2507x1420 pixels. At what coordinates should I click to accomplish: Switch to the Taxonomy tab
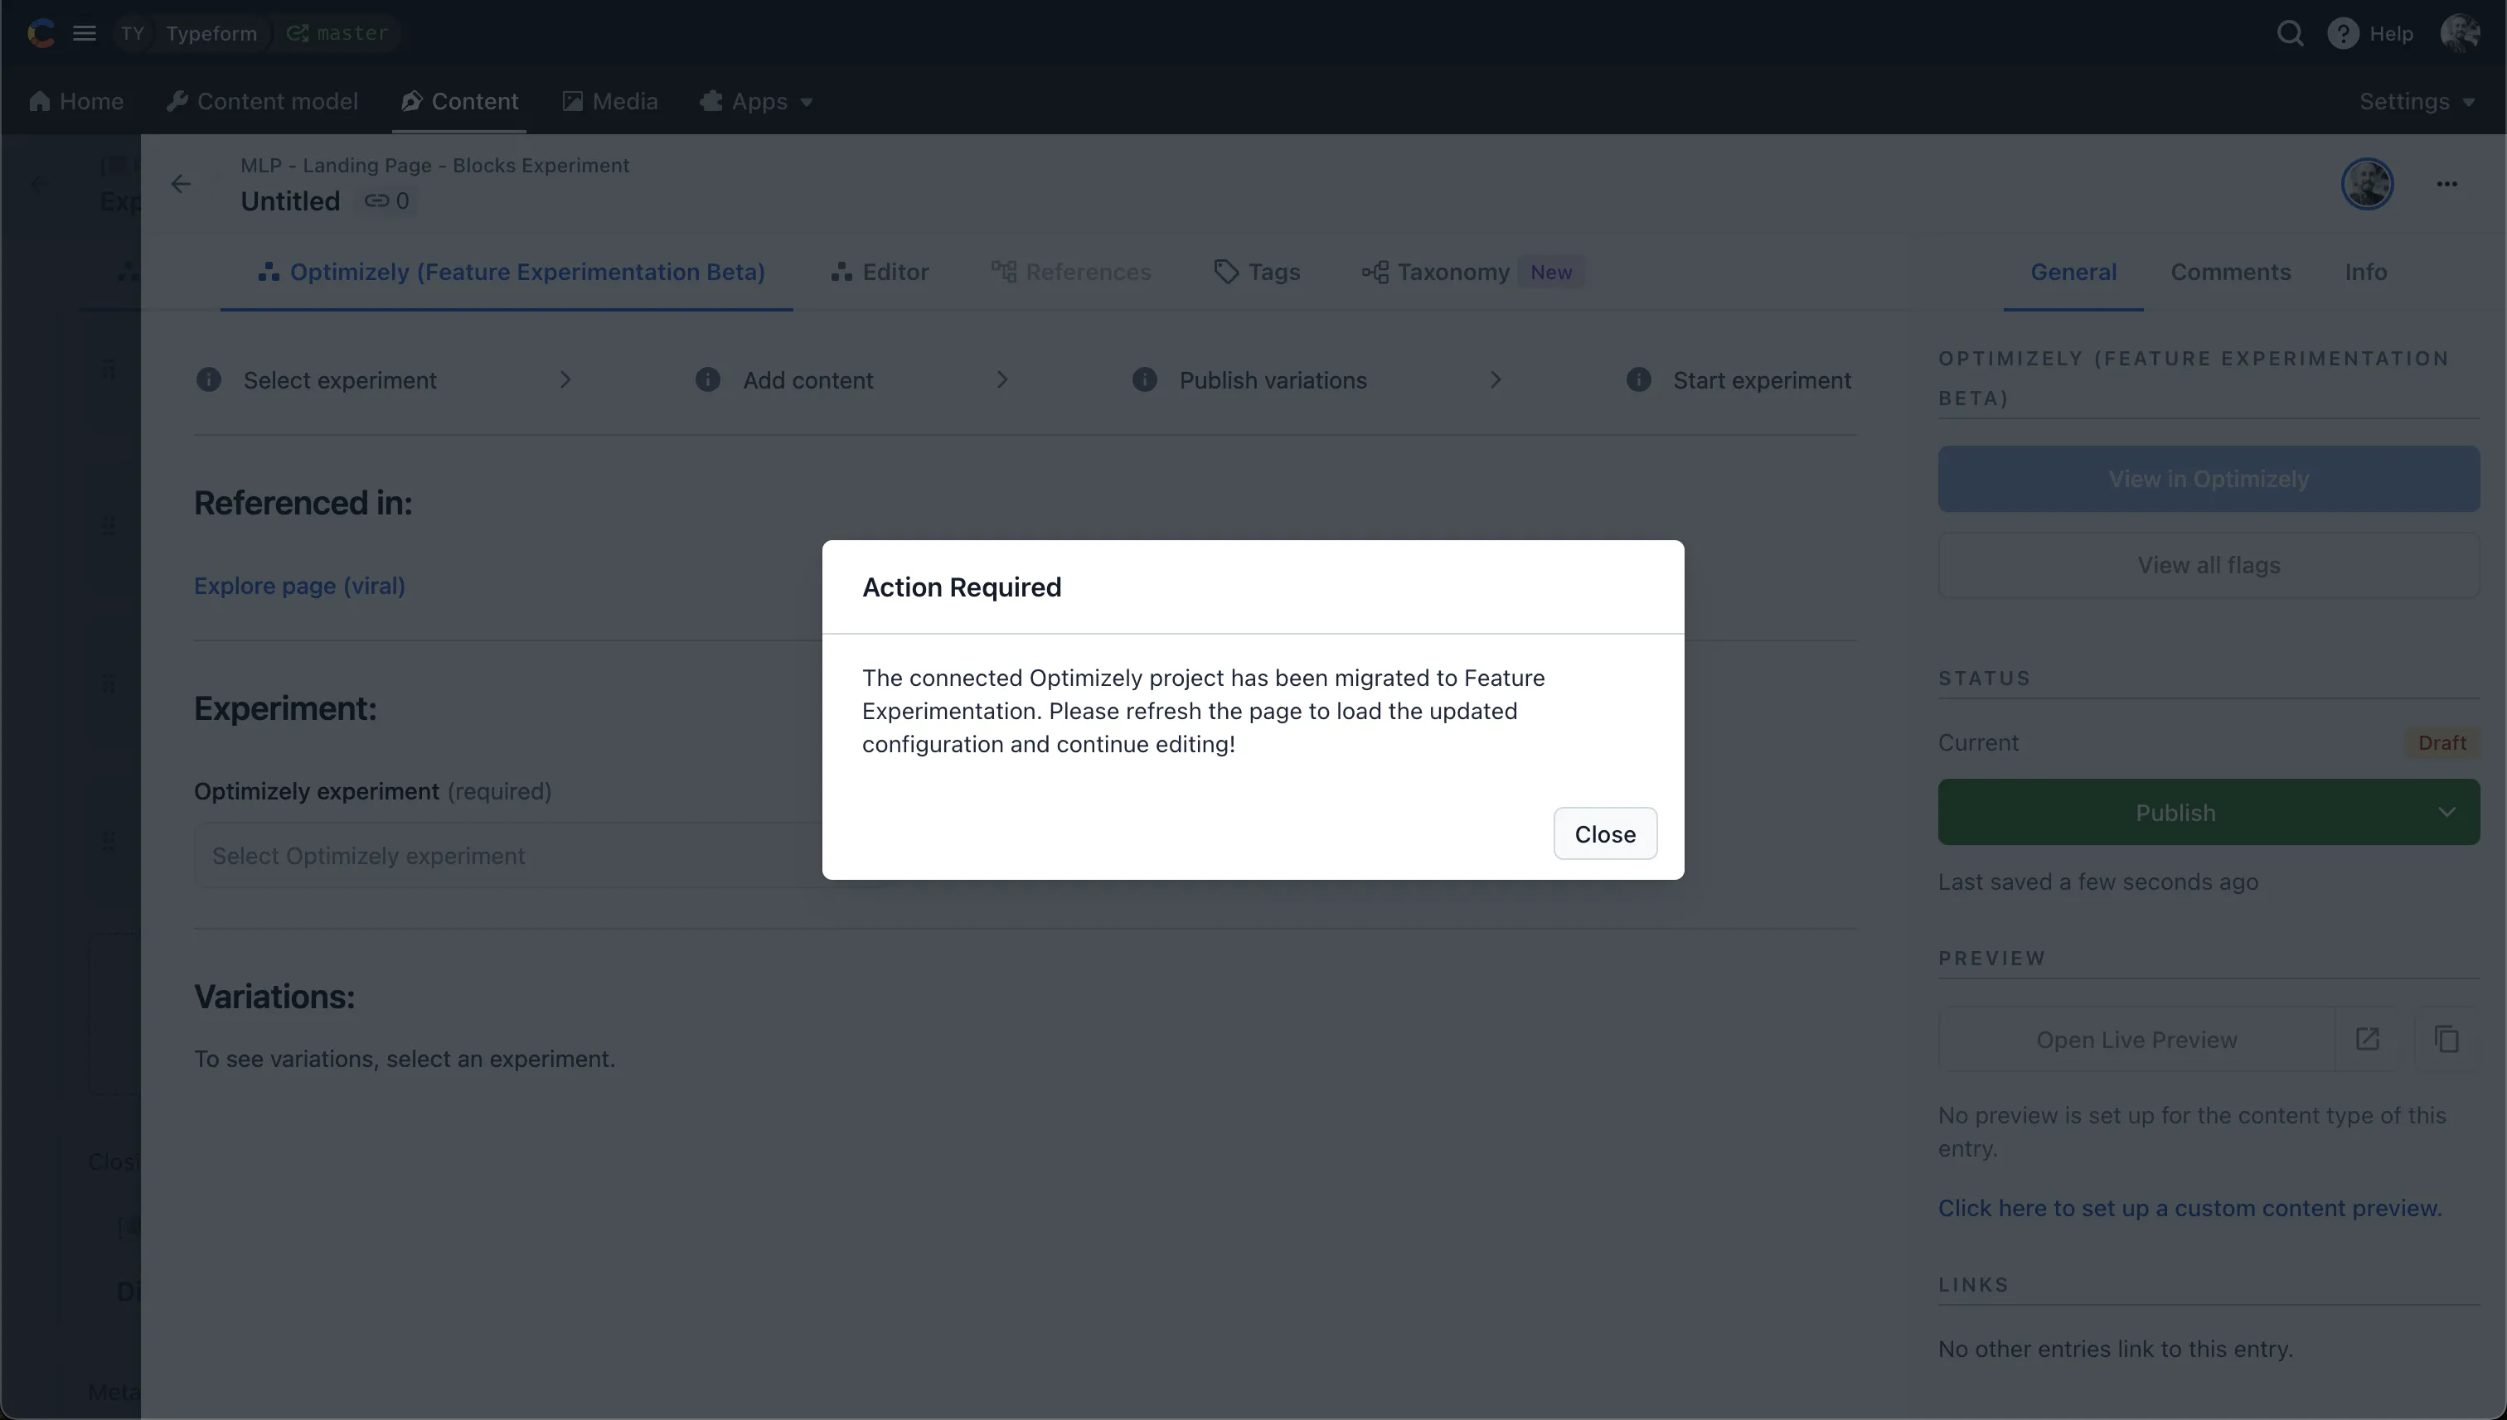click(1437, 272)
